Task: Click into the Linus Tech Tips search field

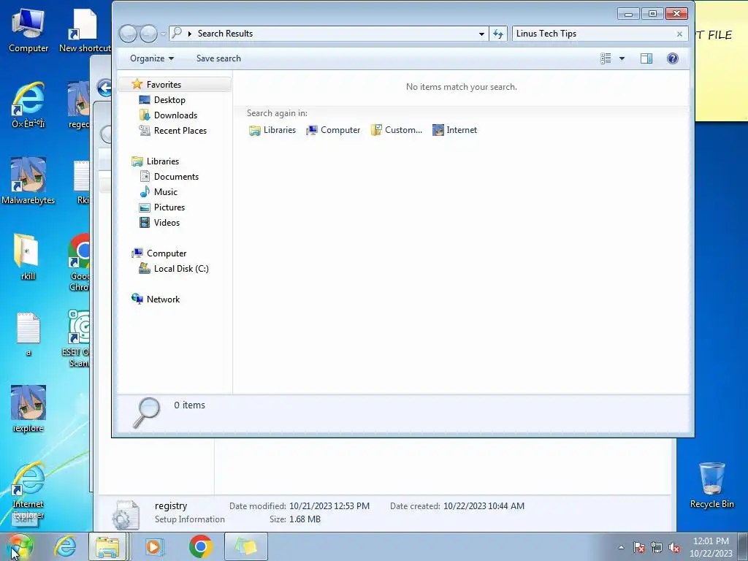Action: click(593, 34)
